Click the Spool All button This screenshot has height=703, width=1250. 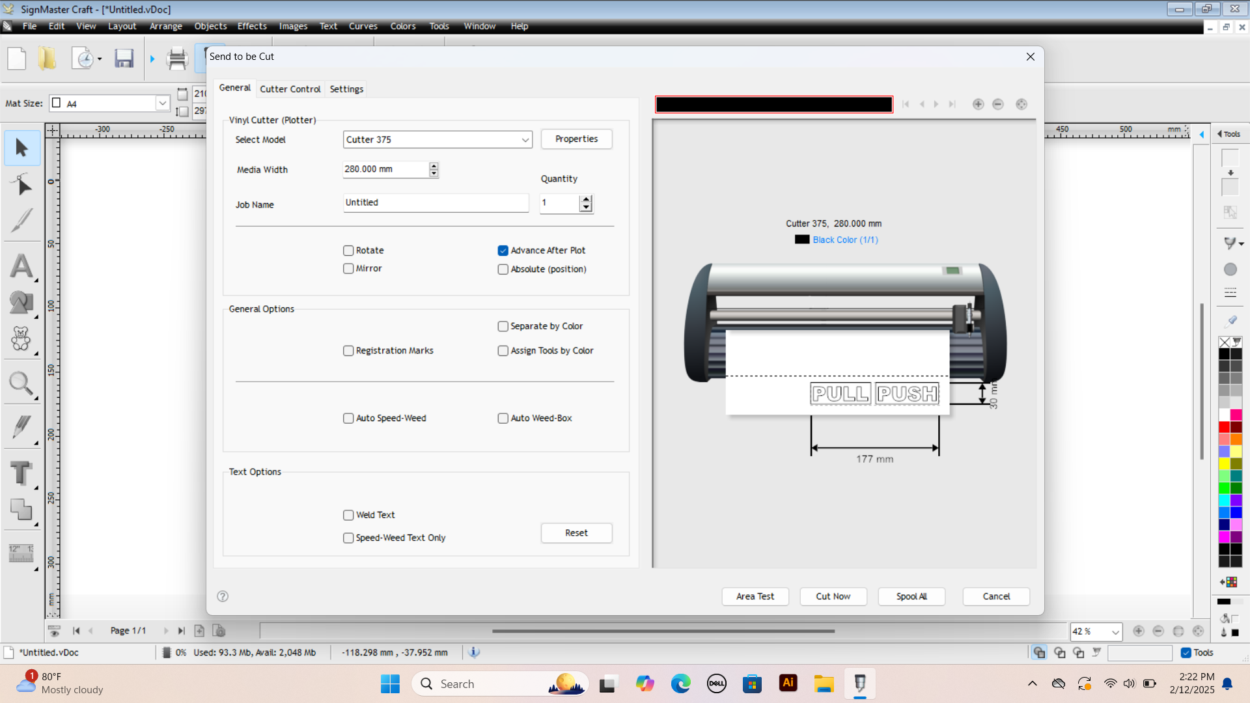(911, 596)
